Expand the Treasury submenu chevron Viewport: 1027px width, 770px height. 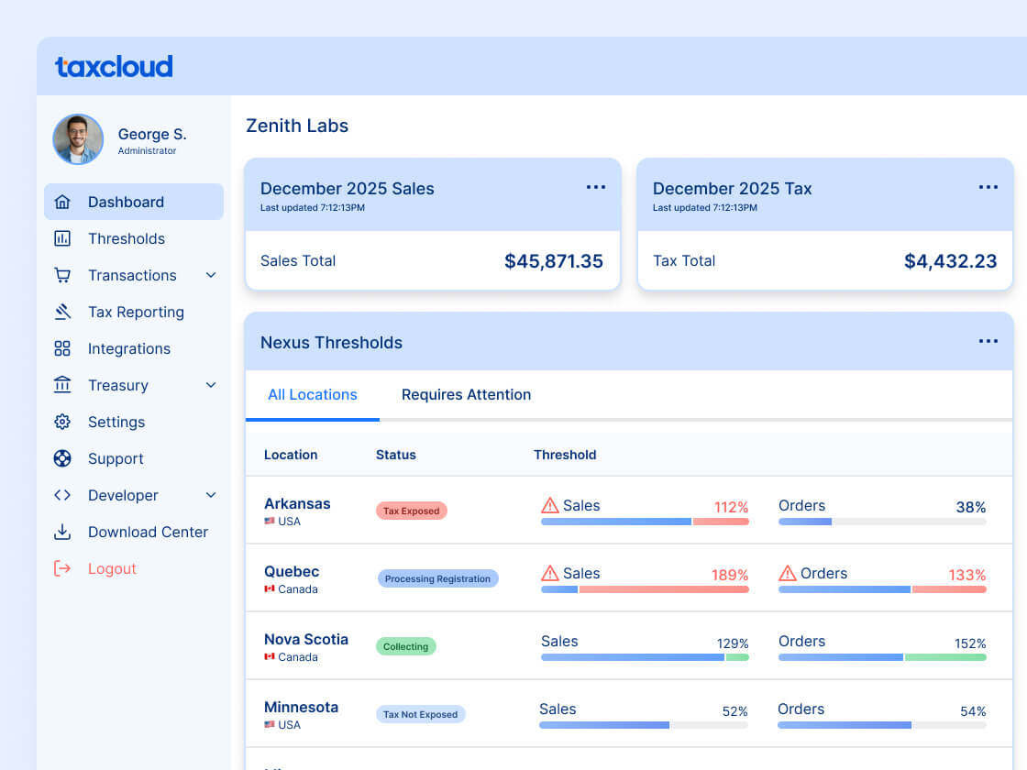pyautogui.click(x=211, y=385)
